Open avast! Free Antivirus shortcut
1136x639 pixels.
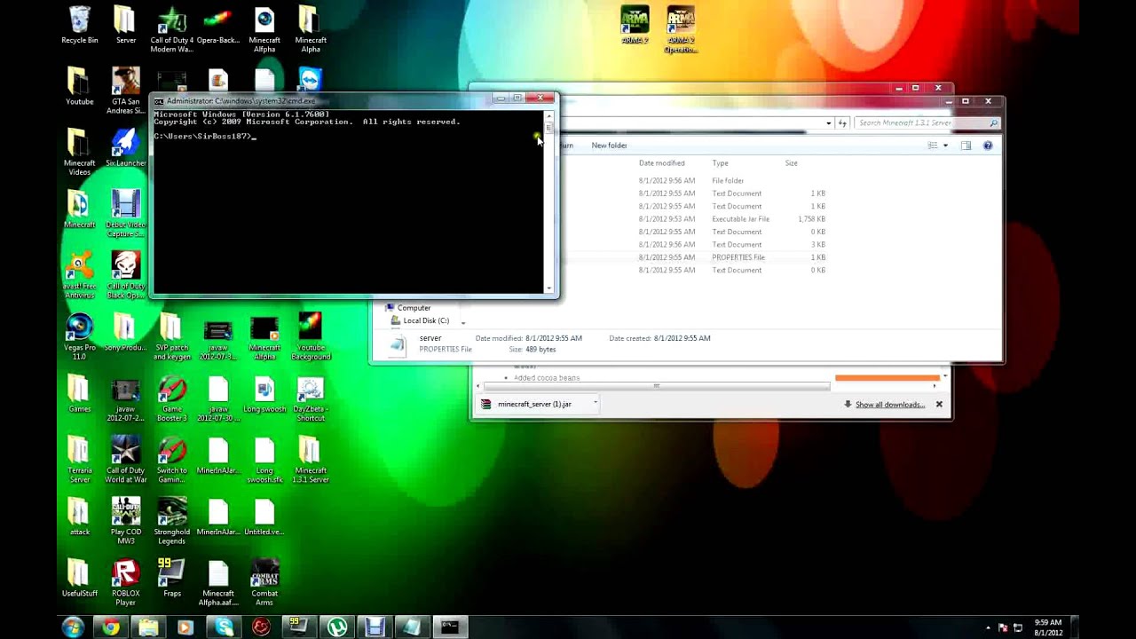point(79,275)
